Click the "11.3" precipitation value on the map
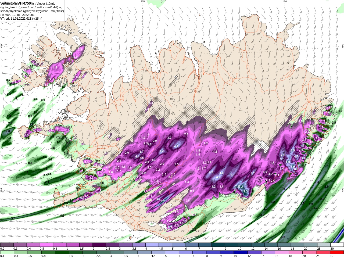 245,191
